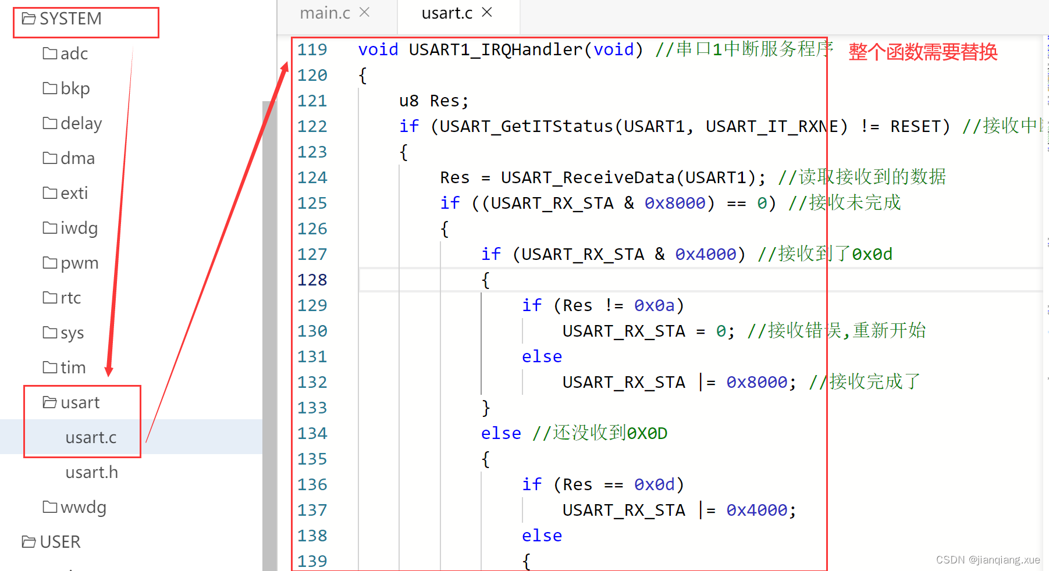This screenshot has height=571, width=1049.
Task: Open usart.h file in tree
Action: pos(92,472)
